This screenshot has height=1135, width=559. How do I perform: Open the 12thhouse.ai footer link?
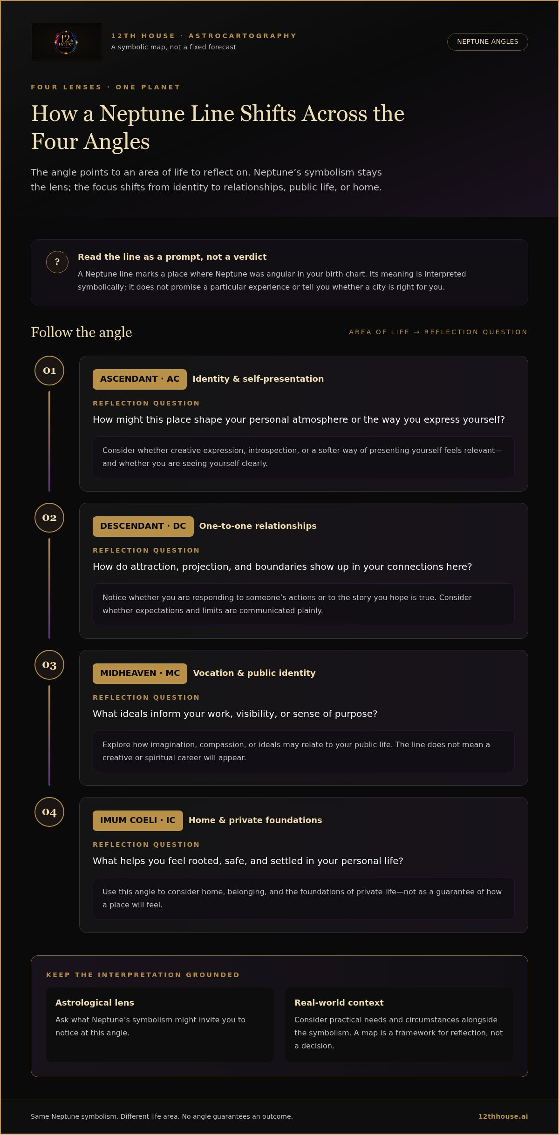[x=503, y=1116]
